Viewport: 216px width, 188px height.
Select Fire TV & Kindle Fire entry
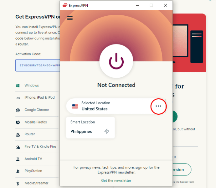pos(40,146)
